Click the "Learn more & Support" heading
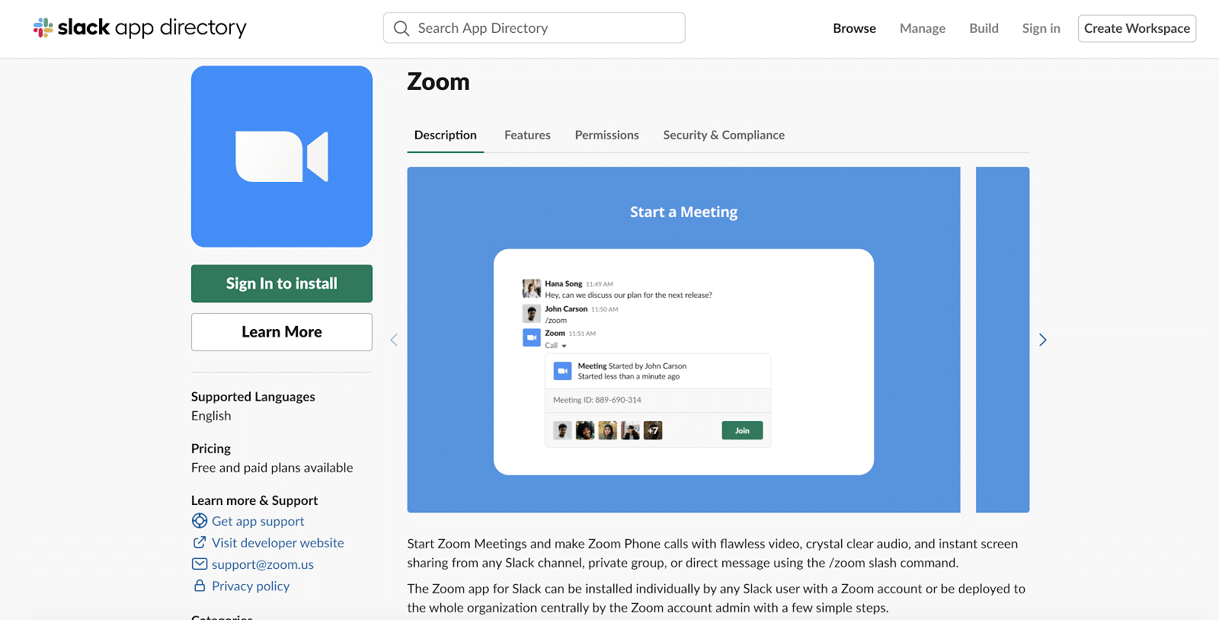The width and height of the screenshot is (1219, 620). (x=254, y=500)
